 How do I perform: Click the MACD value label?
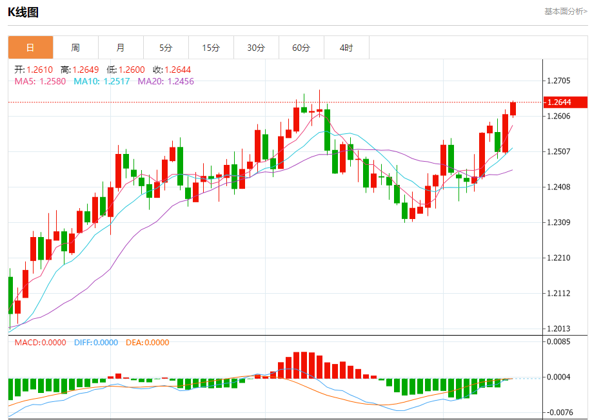pyautogui.click(x=40, y=342)
